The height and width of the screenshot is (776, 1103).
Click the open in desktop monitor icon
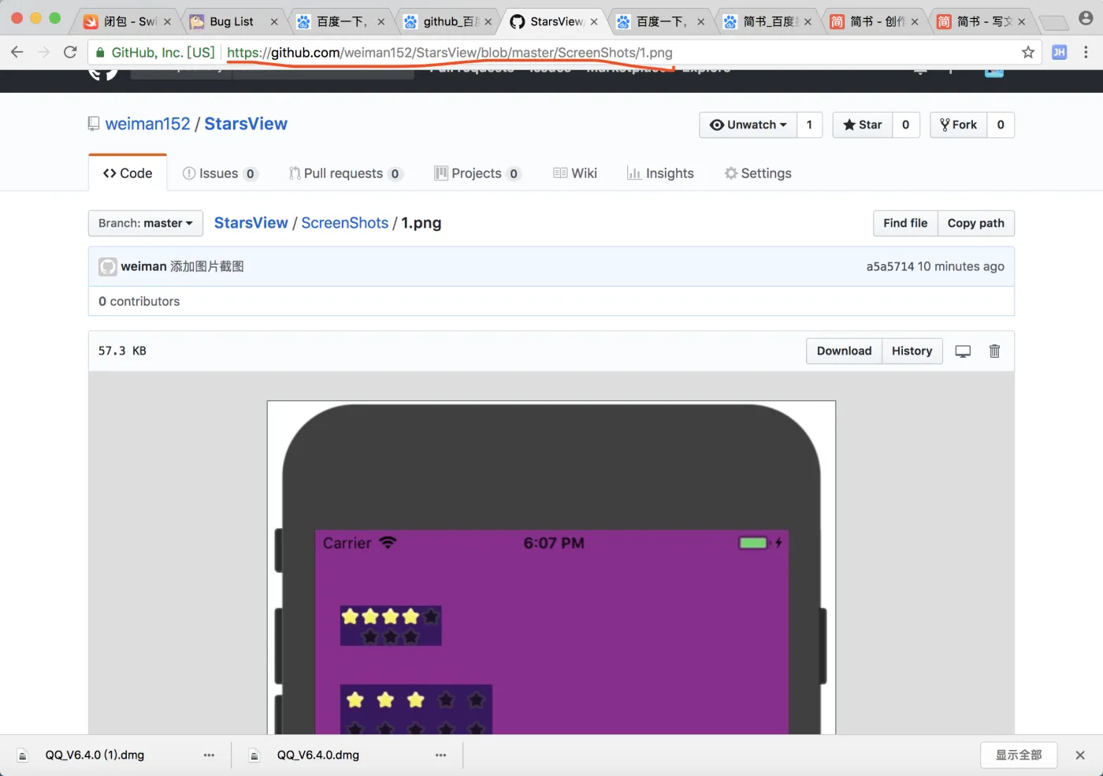pyautogui.click(x=963, y=351)
